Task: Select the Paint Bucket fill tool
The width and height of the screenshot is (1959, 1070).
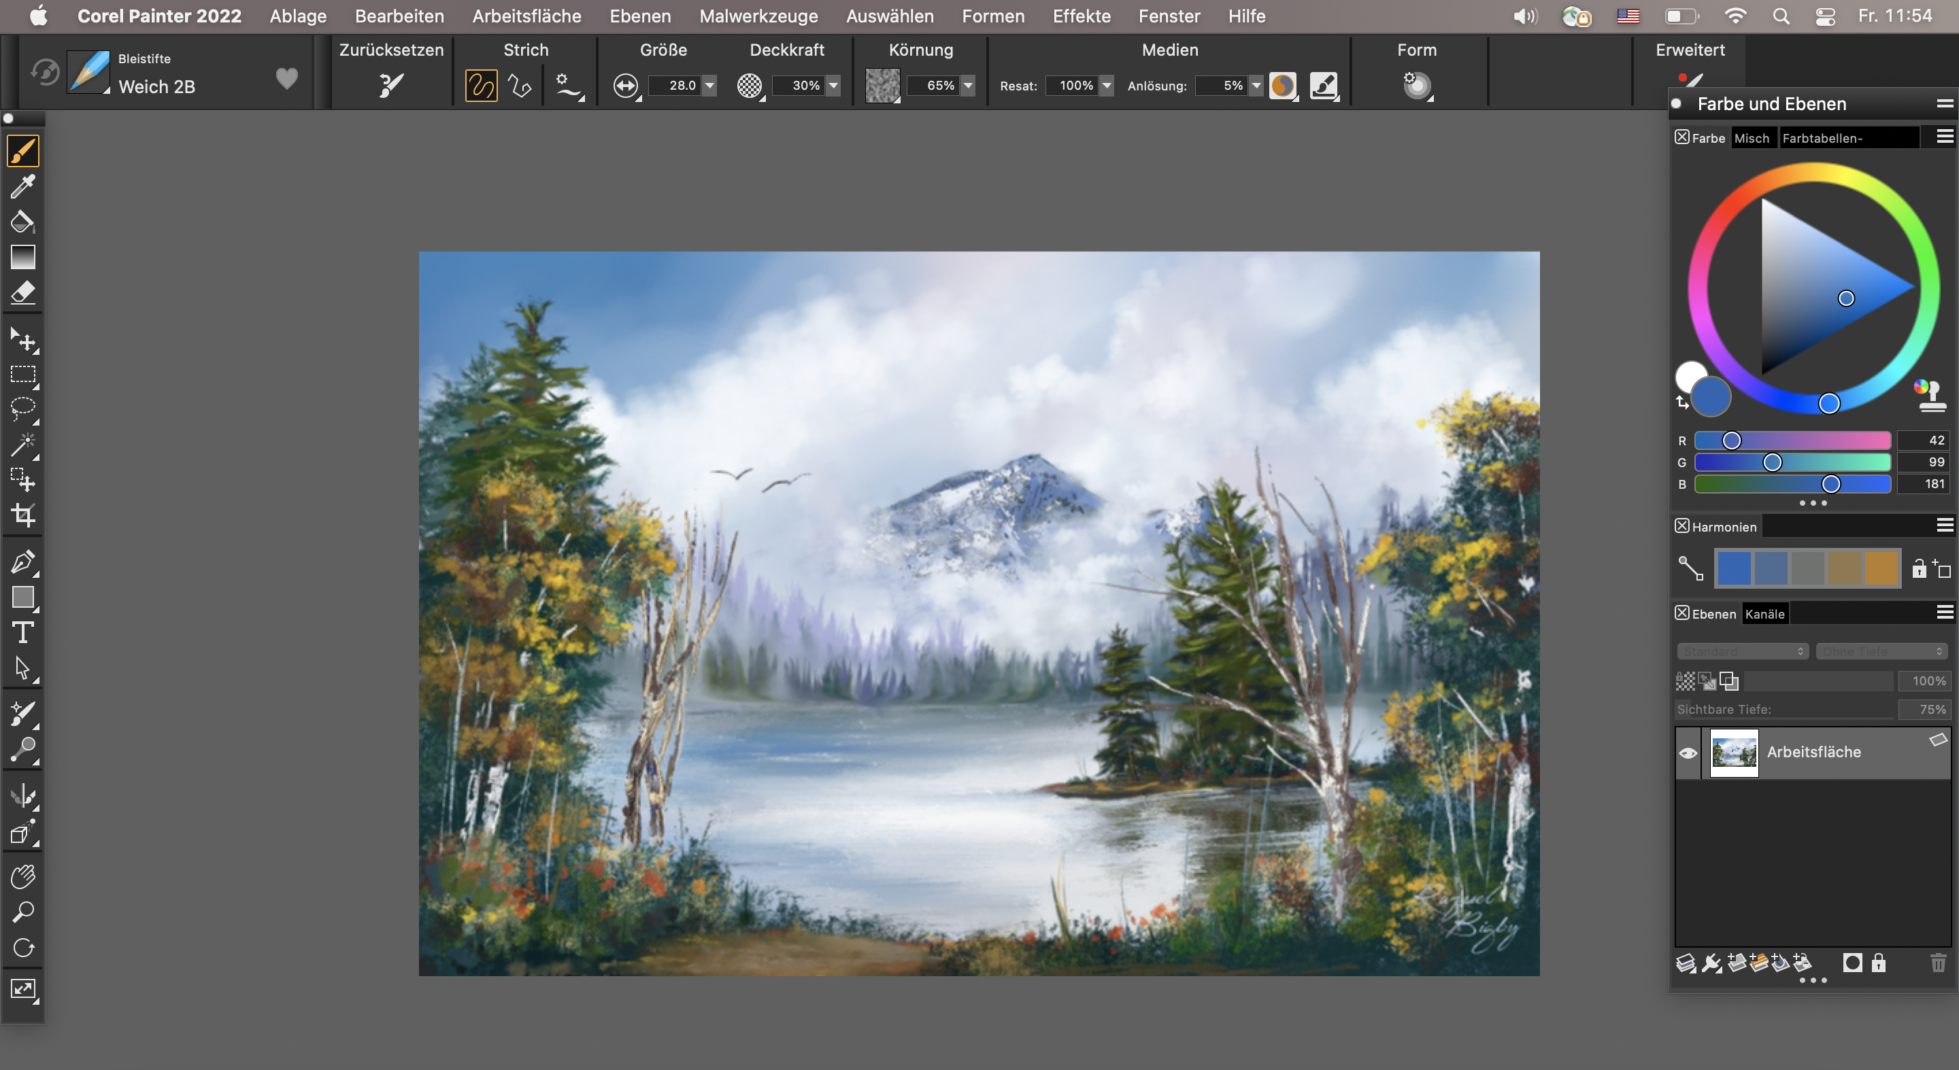Action: (22, 222)
